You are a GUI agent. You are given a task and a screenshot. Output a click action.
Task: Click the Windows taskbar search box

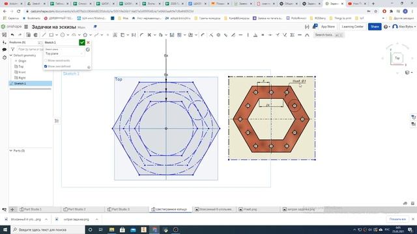48,229
